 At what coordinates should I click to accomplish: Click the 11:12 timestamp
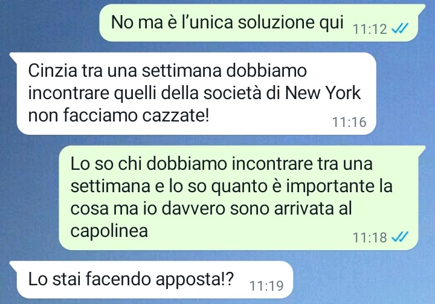[370, 29]
